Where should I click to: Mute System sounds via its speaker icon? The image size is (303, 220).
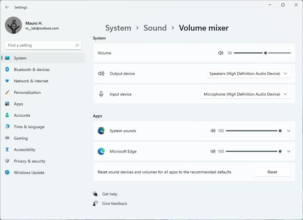pyautogui.click(x=213, y=131)
